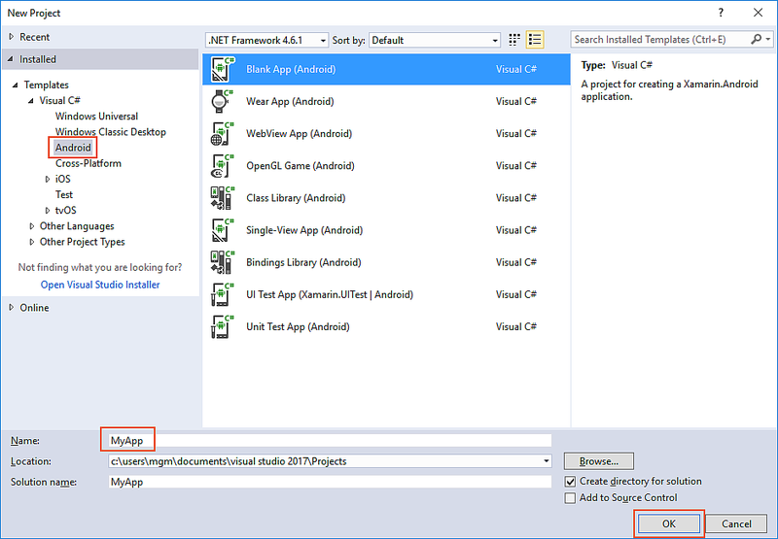This screenshot has height=539, width=778.
Task: Expand the Recent section
Action: click(x=12, y=37)
